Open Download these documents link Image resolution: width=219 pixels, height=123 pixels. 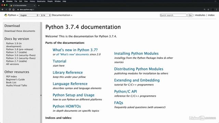tap(20, 31)
